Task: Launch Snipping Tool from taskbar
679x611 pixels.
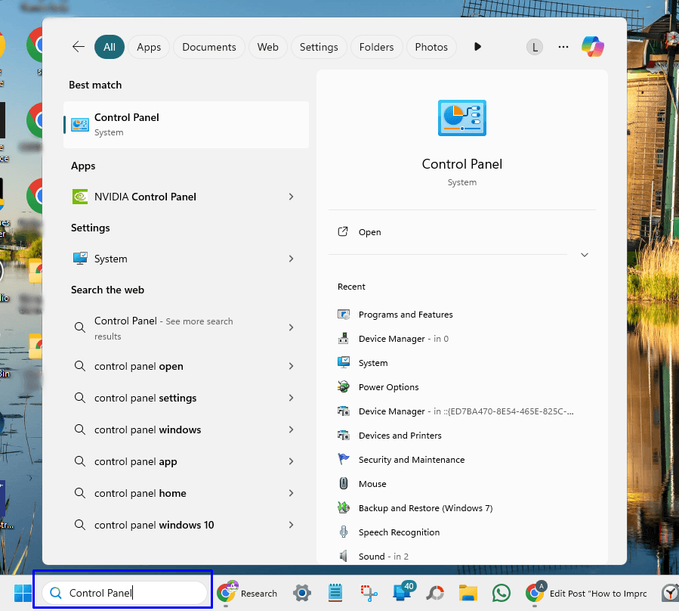Action: tap(369, 593)
